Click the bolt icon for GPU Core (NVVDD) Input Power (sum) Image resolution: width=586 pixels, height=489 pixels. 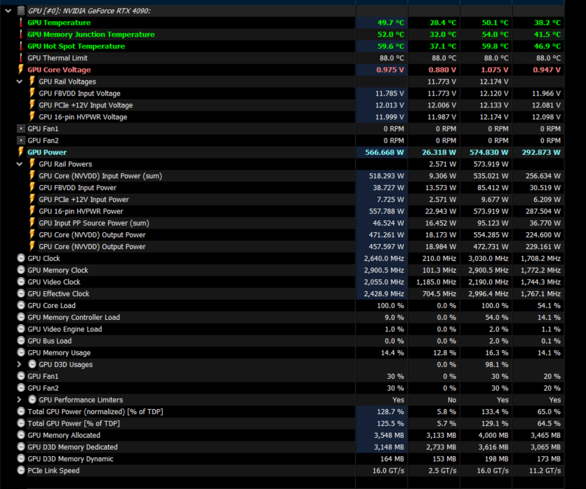32,175
